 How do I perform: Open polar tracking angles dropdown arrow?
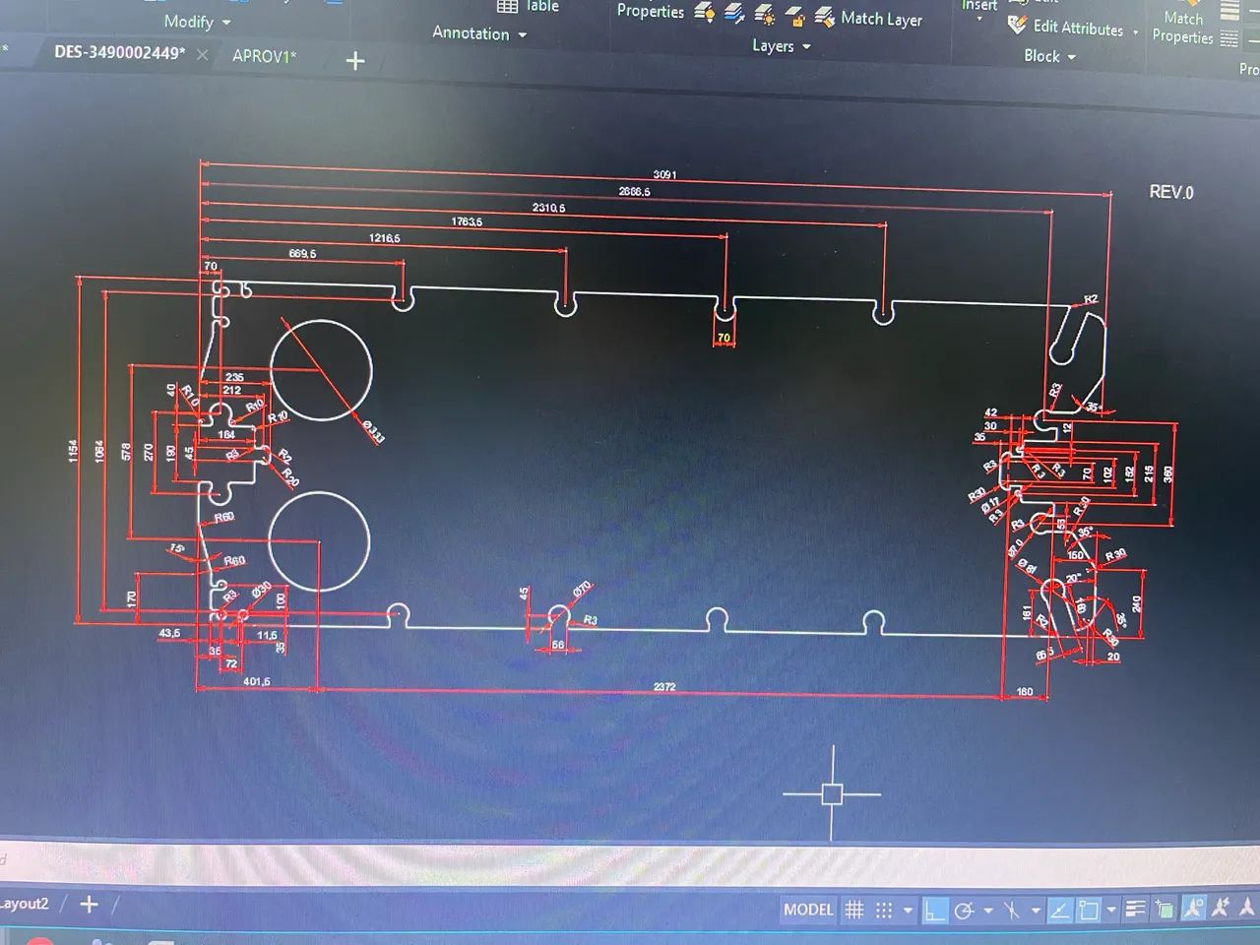987,912
